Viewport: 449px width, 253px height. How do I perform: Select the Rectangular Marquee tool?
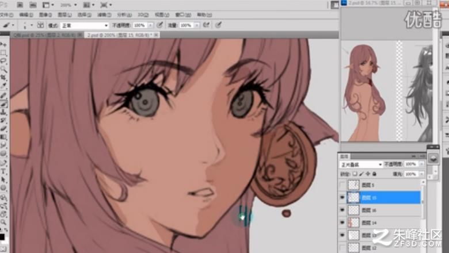3,53
